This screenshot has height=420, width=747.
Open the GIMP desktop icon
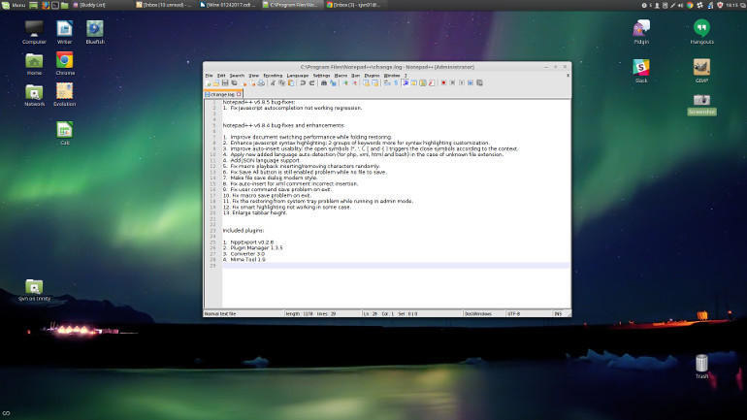click(x=701, y=71)
